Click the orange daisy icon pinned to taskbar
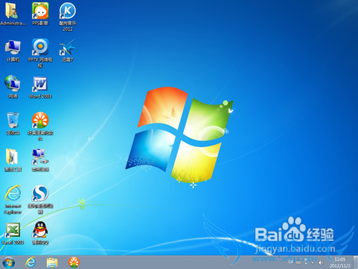Viewport: 358px width, 269px height. tap(74, 263)
